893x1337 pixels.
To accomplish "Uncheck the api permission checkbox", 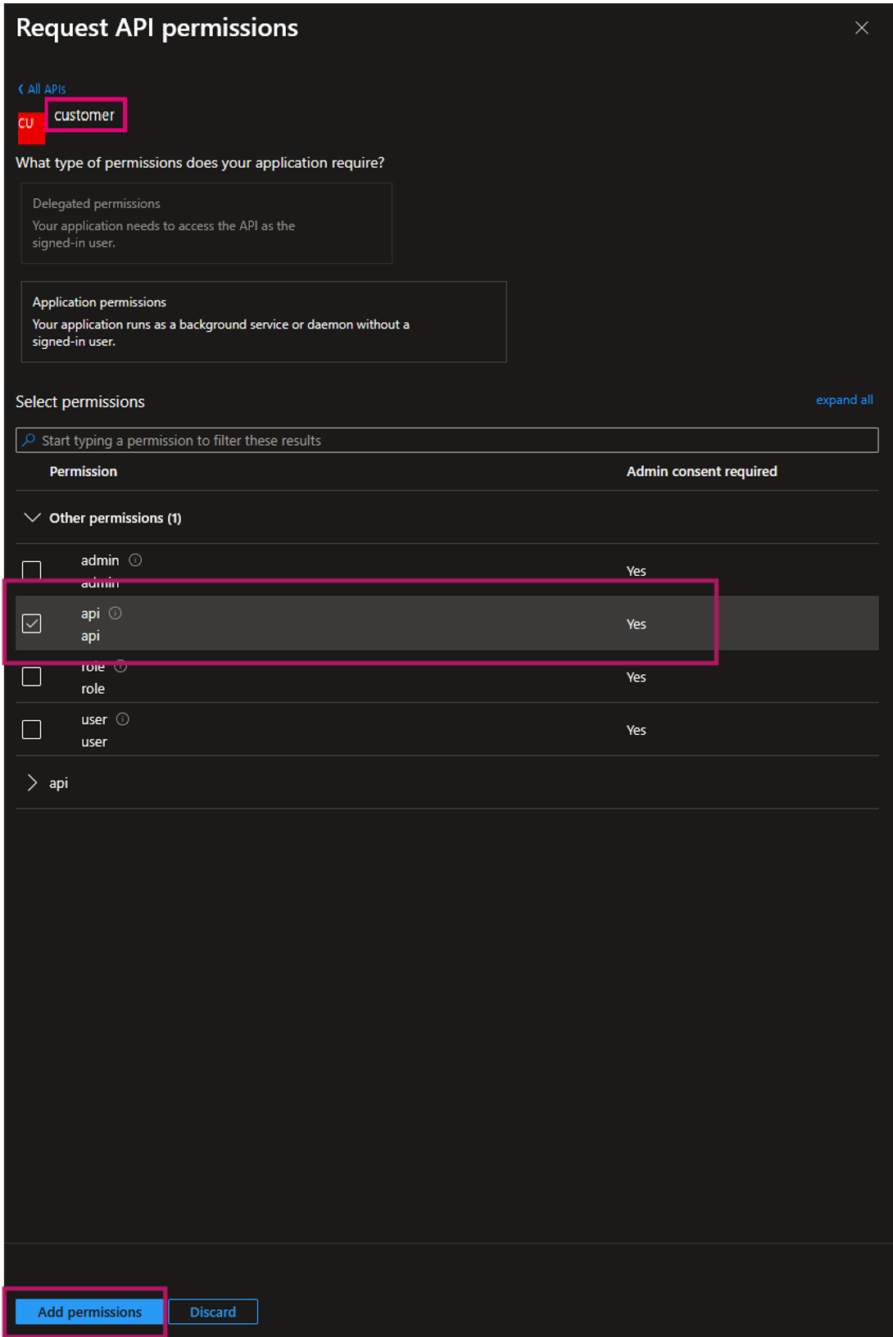I will (x=32, y=623).
